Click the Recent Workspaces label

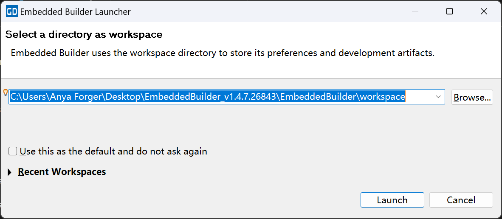pyautogui.click(x=62, y=172)
